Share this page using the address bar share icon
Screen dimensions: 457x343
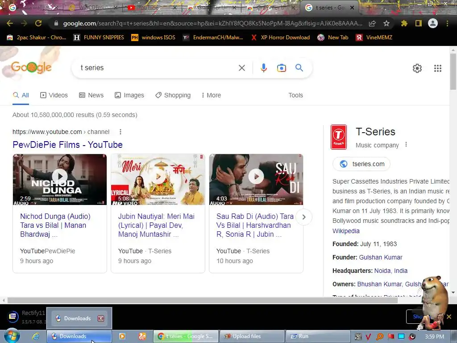tap(372, 23)
